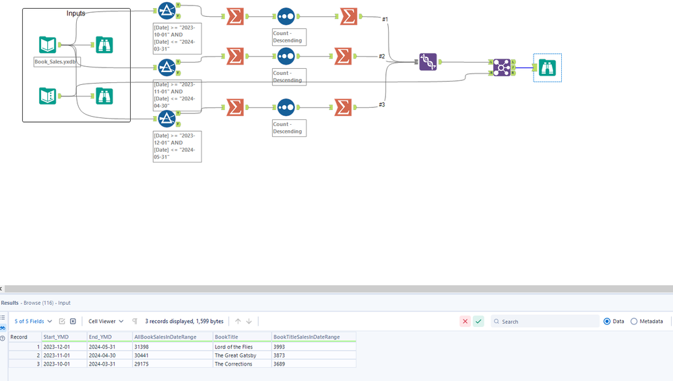
Task: Select the Summarize tool feeding connection #2
Action: (343, 56)
